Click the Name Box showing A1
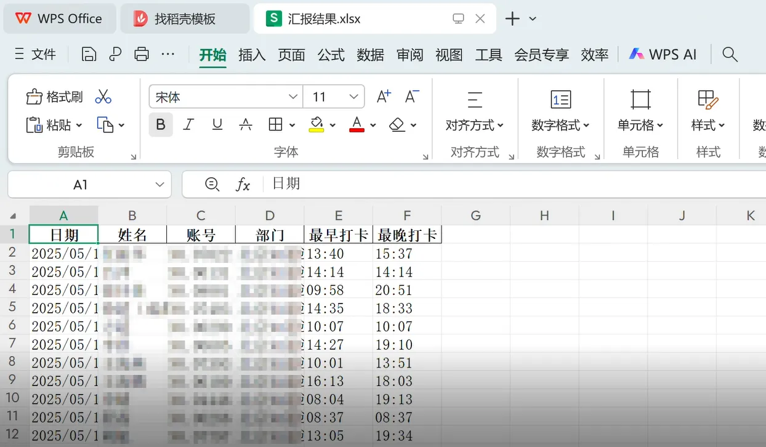 tap(80, 185)
